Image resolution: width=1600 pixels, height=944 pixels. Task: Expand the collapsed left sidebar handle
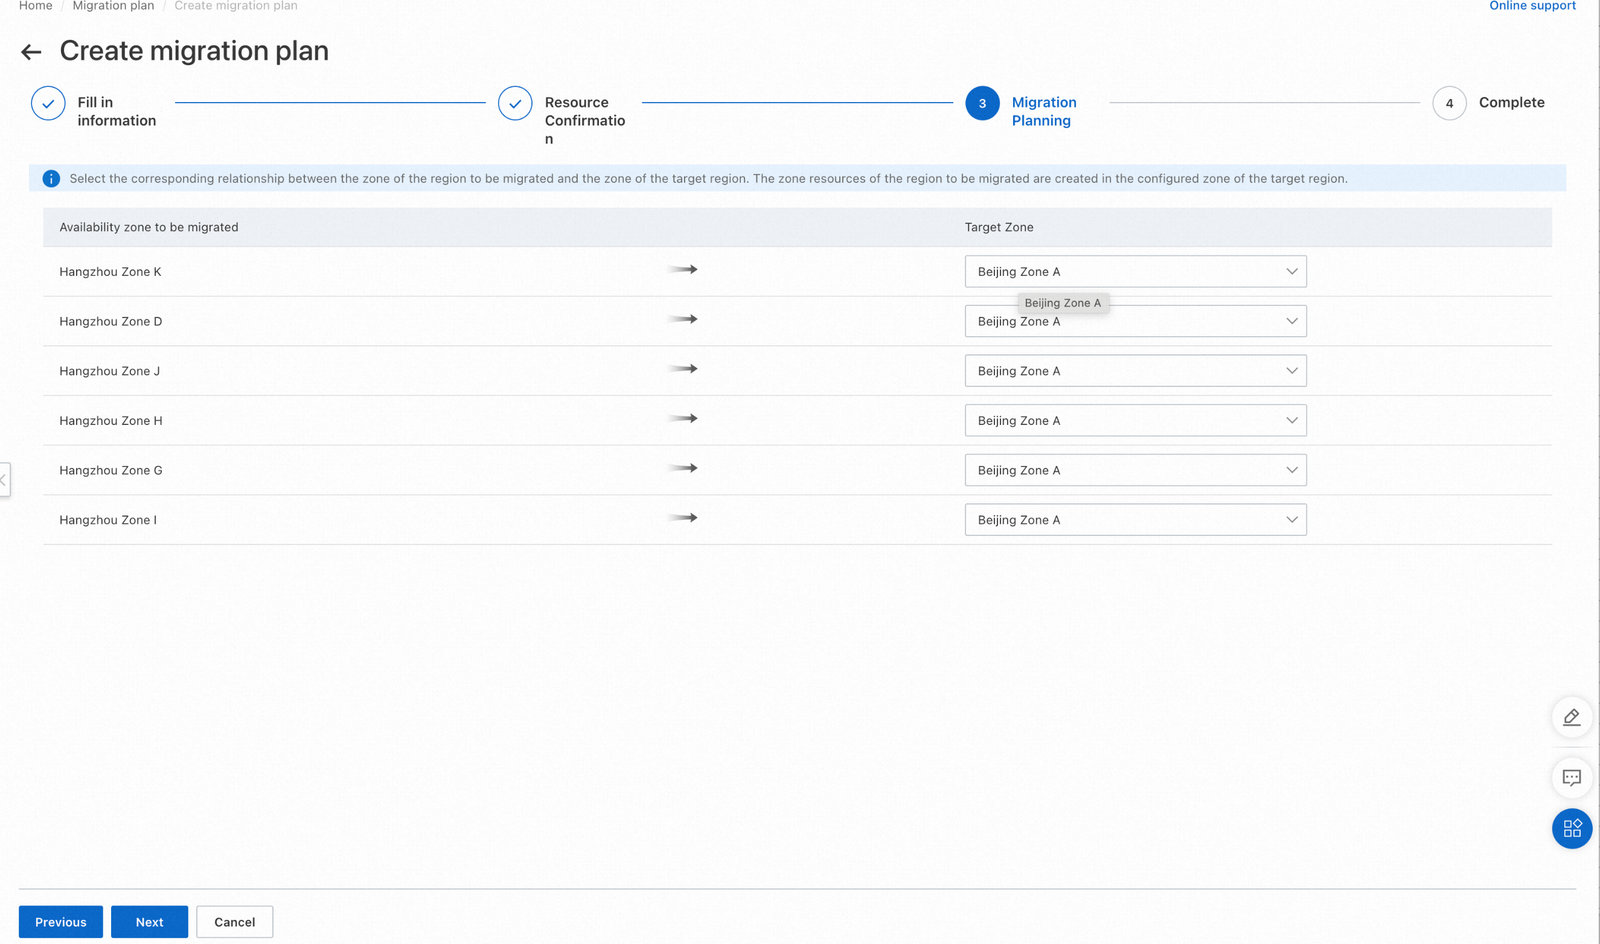coord(4,480)
